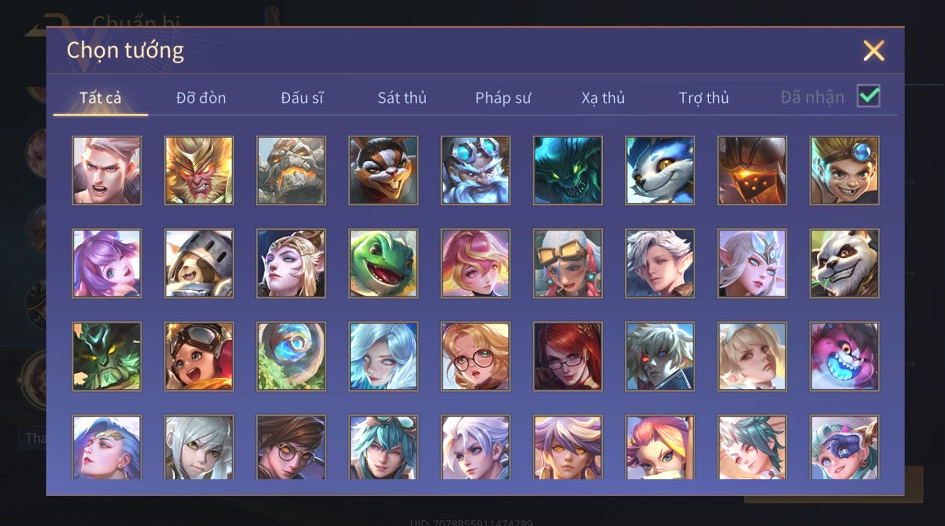Filter heroes by Pháp sư tab
Screen dimensions: 945x526
pos(503,98)
